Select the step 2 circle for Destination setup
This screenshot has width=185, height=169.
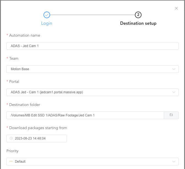[138, 15]
